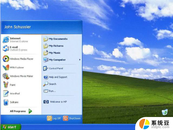Select Windows Media Player menu text
The width and height of the screenshot is (173, 130).
pos(22,59)
